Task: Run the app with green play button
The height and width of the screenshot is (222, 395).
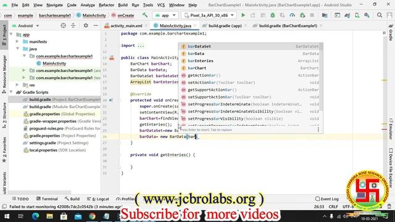Action: pos(243,15)
